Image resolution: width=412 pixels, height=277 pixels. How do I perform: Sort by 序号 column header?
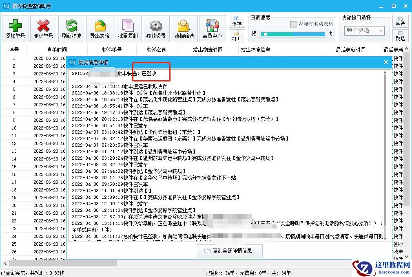(14, 50)
